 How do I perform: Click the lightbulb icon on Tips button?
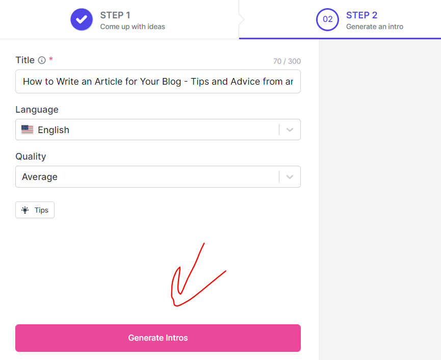click(24, 210)
